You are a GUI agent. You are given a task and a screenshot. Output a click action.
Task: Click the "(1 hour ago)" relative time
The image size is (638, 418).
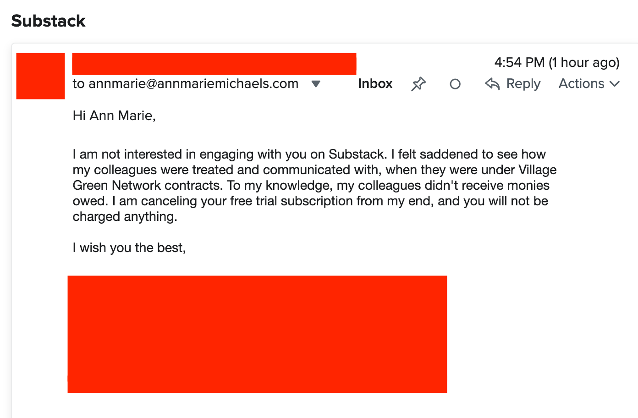(x=584, y=62)
